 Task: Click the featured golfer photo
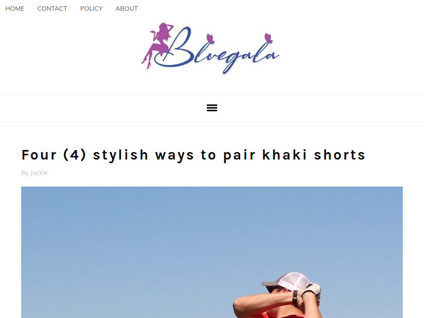(211, 252)
